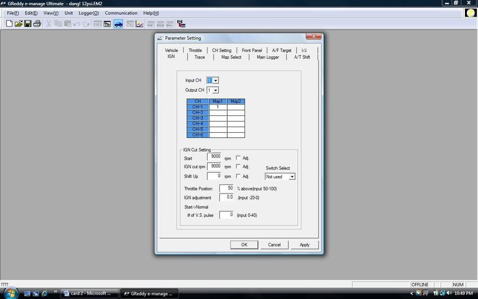The image size is (478, 299).
Task: Open the Switch Select dropdown
Action: (x=292, y=177)
